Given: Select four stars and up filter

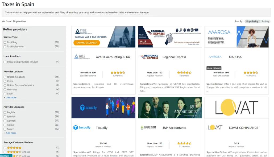Looking at the screenshot, I should tap(5, 152).
